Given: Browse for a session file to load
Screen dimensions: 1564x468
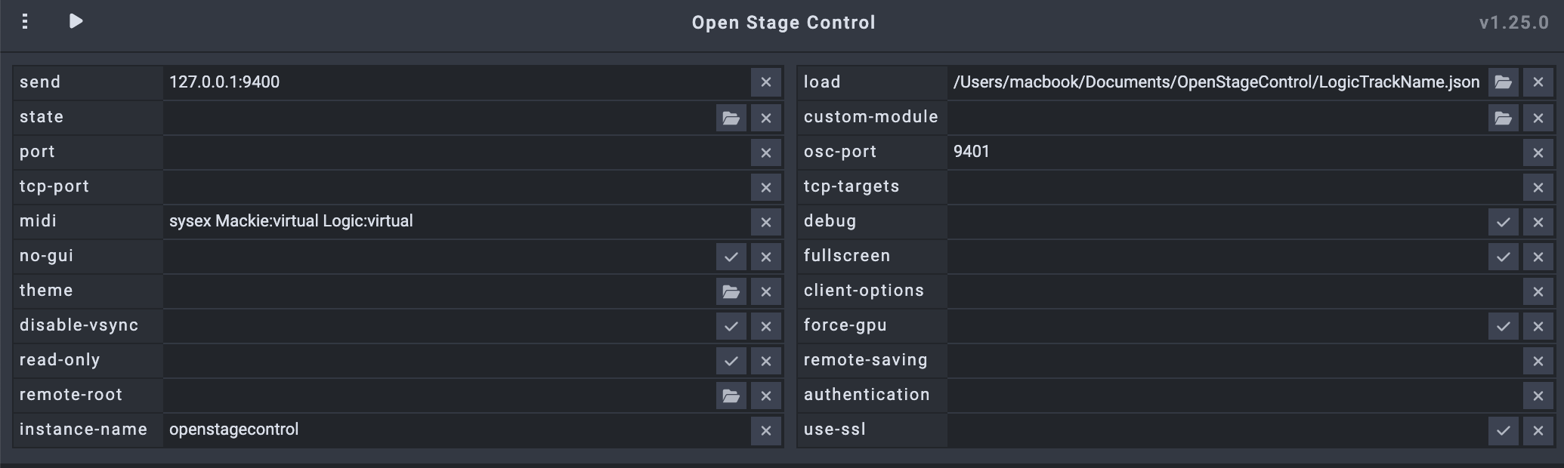Looking at the screenshot, I should 1503,82.
